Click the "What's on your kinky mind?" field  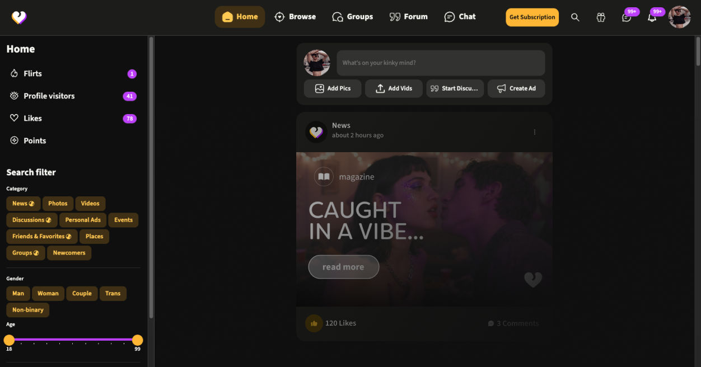(x=440, y=63)
